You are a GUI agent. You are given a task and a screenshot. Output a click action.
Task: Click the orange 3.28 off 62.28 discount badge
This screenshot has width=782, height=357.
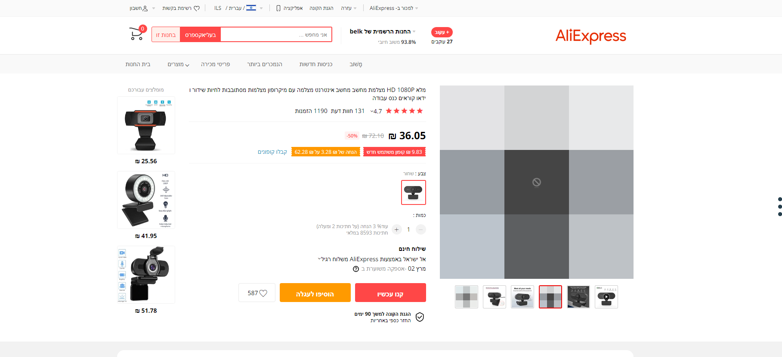[326, 152]
